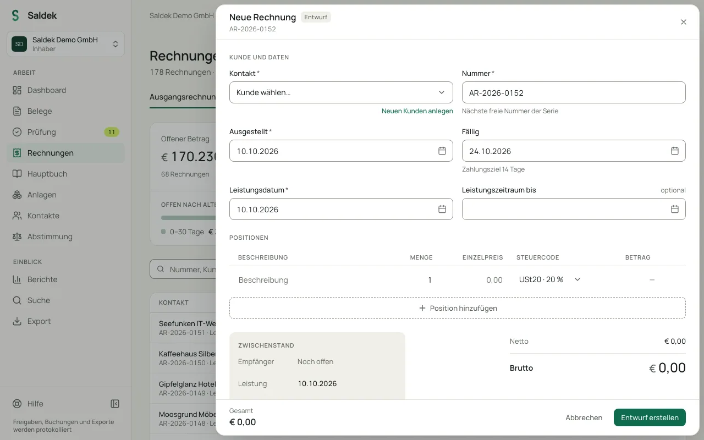Open the Kunde wählen dropdown
The height and width of the screenshot is (440, 704).
click(x=341, y=92)
